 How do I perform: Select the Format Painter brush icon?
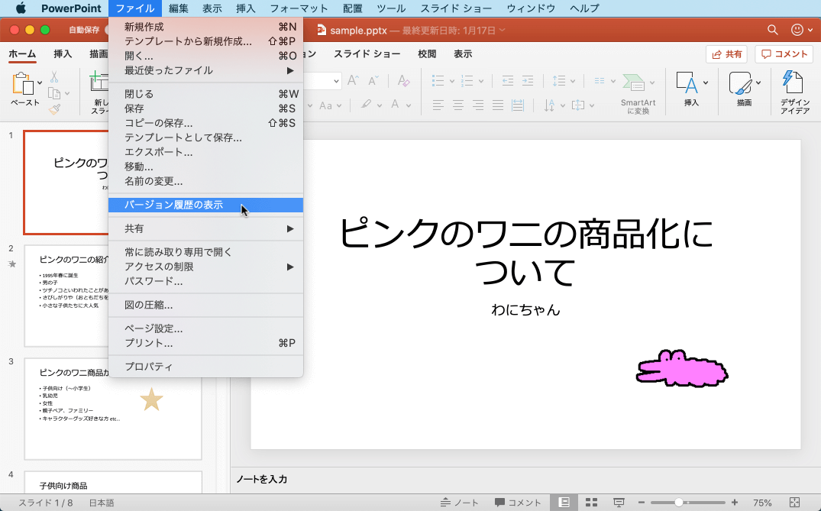pos(54,109)
